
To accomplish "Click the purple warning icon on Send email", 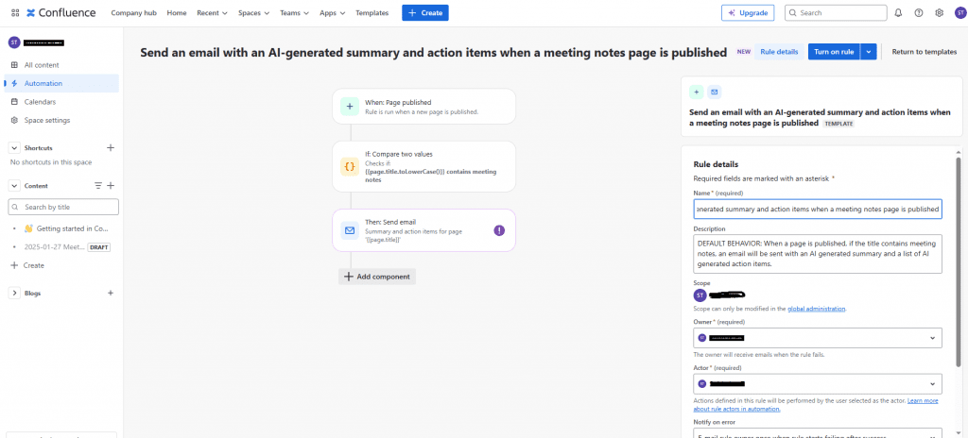I will click(499, 230).
